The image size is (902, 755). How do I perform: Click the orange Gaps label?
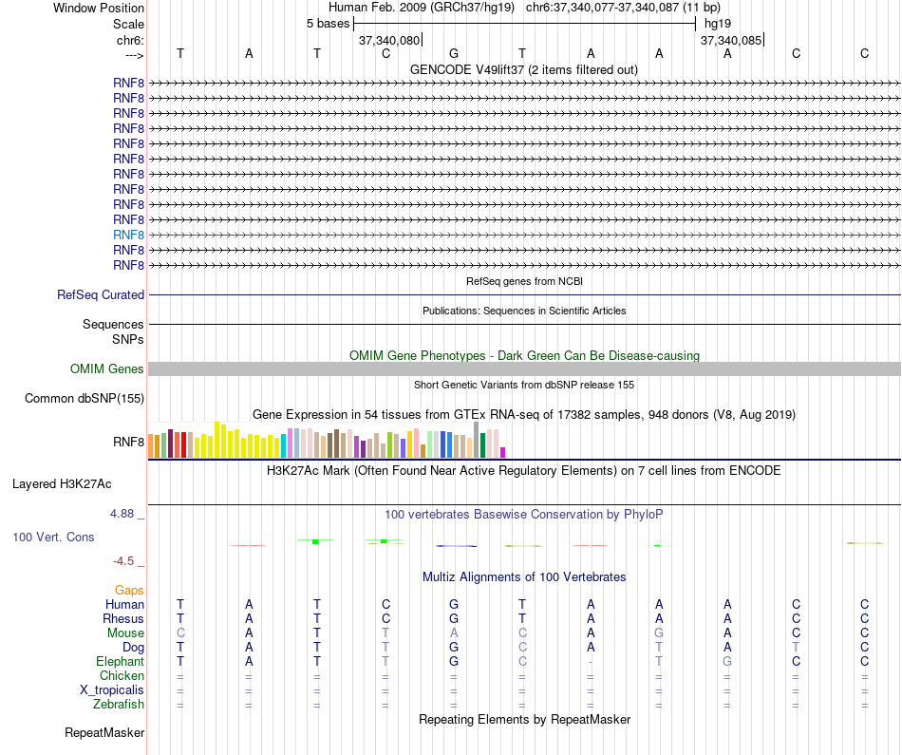(x=129, y=591)
